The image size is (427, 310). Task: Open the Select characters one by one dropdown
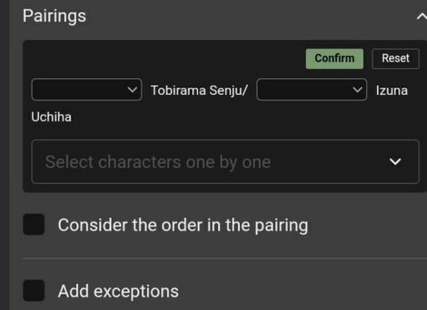tap(225, 161)
